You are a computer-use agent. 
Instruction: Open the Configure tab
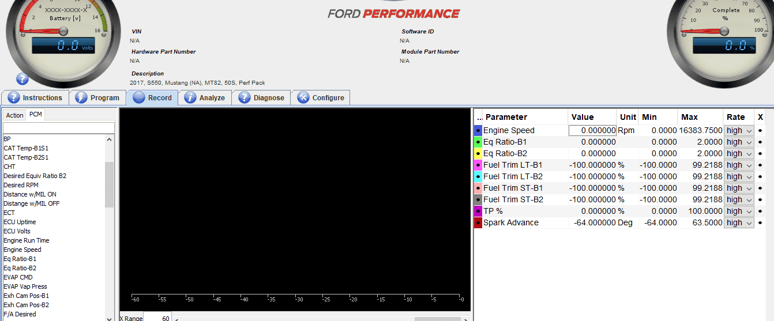[321, 97]
